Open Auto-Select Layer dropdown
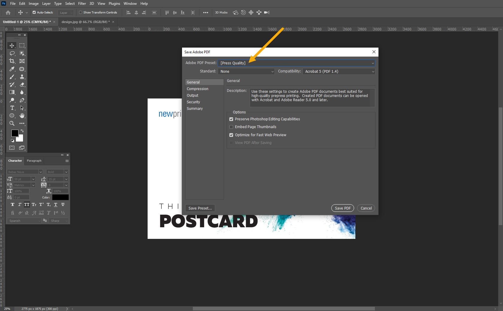 coord(66,13)
